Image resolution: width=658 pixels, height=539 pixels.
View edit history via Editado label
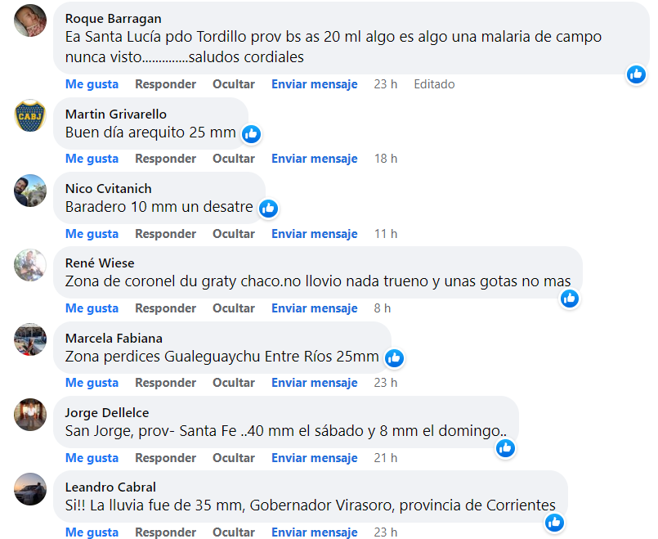[x=434, y=84]
